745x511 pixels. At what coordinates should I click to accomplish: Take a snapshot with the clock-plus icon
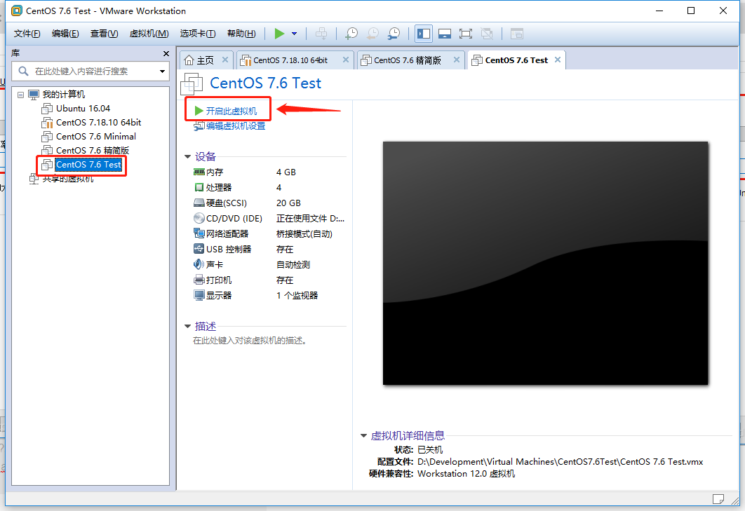coord(351,34)
